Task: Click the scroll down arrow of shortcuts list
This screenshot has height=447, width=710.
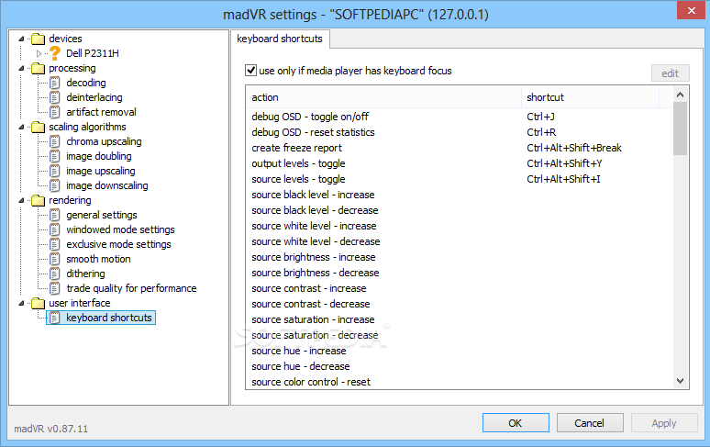Action: pyautogui.click(x=680, y=381)
